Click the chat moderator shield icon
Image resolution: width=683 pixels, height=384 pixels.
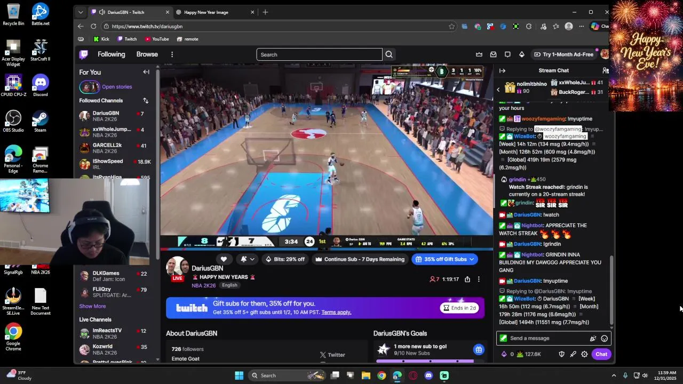coord(561,354)
